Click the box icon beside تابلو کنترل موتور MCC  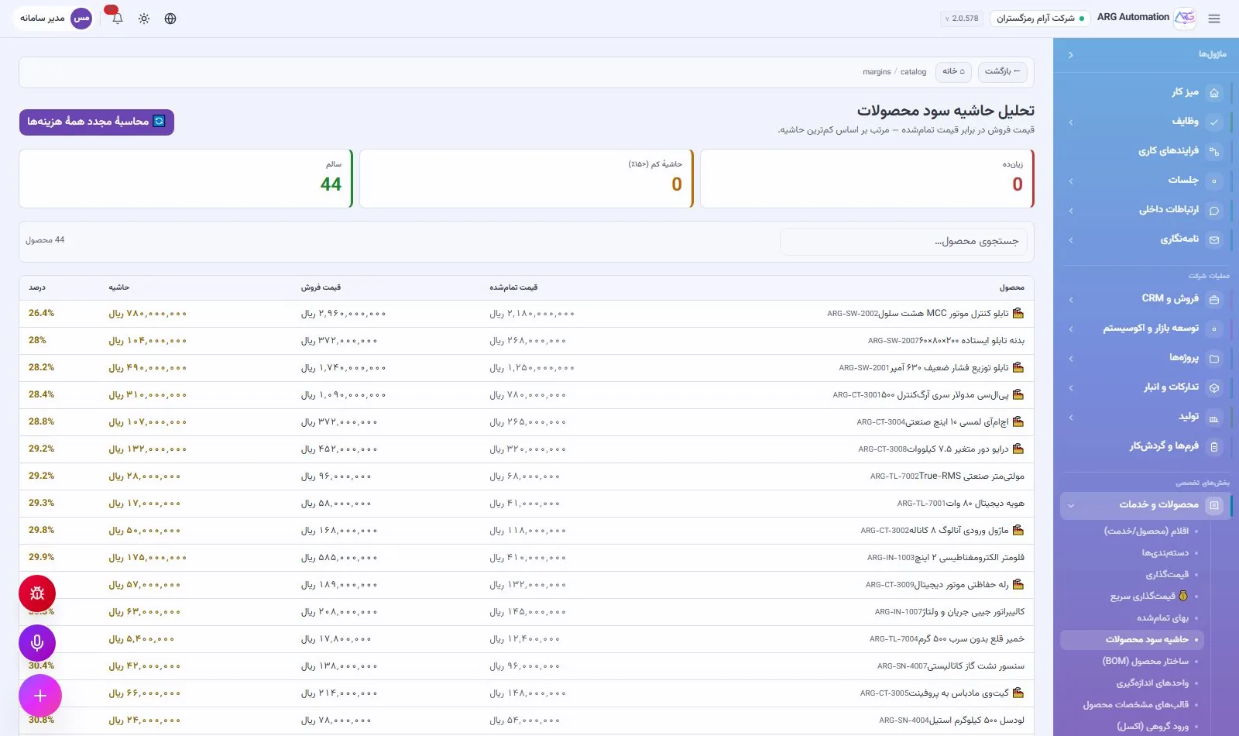(x=1018, y=313)
